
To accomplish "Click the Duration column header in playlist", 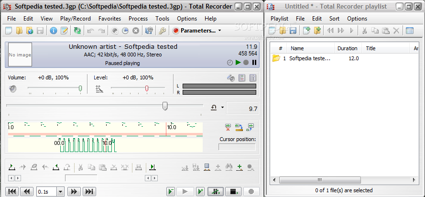I will (x=348, y=48).
